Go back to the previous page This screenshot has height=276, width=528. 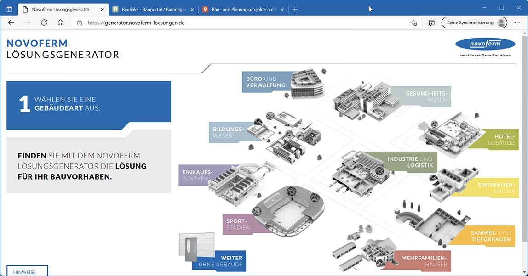point(11,23)
